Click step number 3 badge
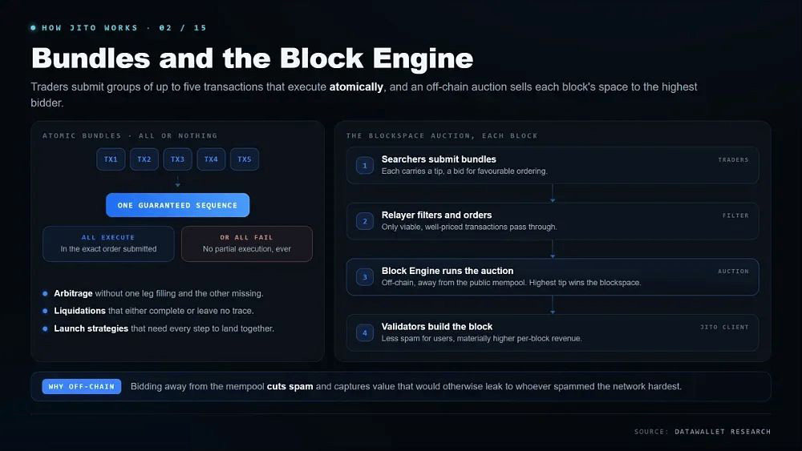Screen dimensions: 802x451 click(365, 277)
